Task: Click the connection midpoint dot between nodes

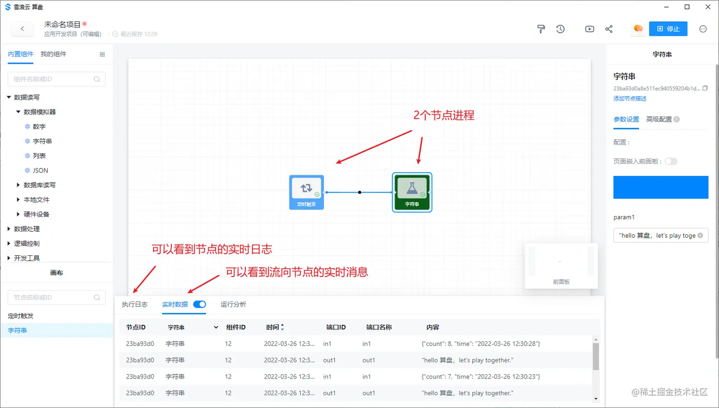Action: [359, 193]
